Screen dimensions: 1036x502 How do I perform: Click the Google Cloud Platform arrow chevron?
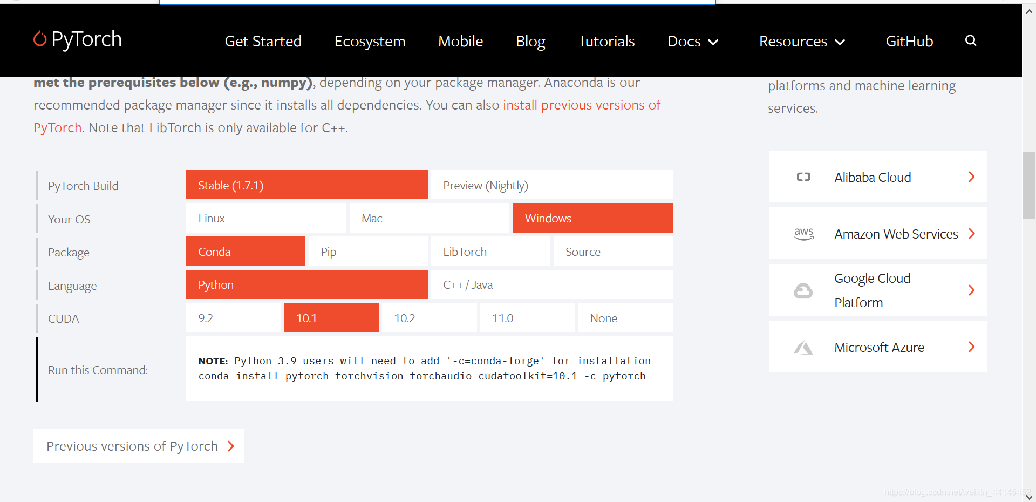coord(972,290)
